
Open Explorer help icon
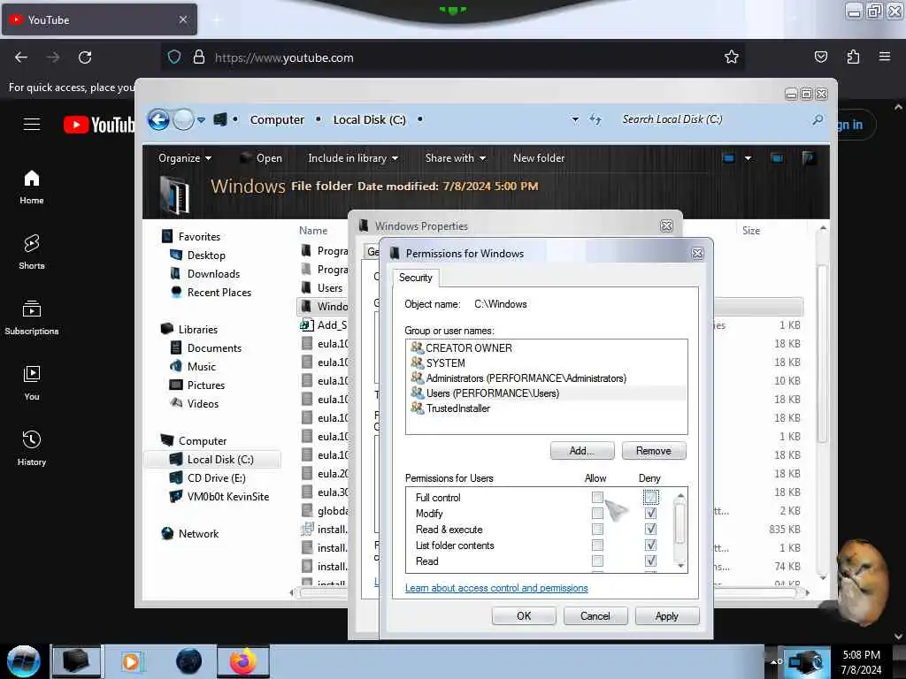[x=809, y=157]
